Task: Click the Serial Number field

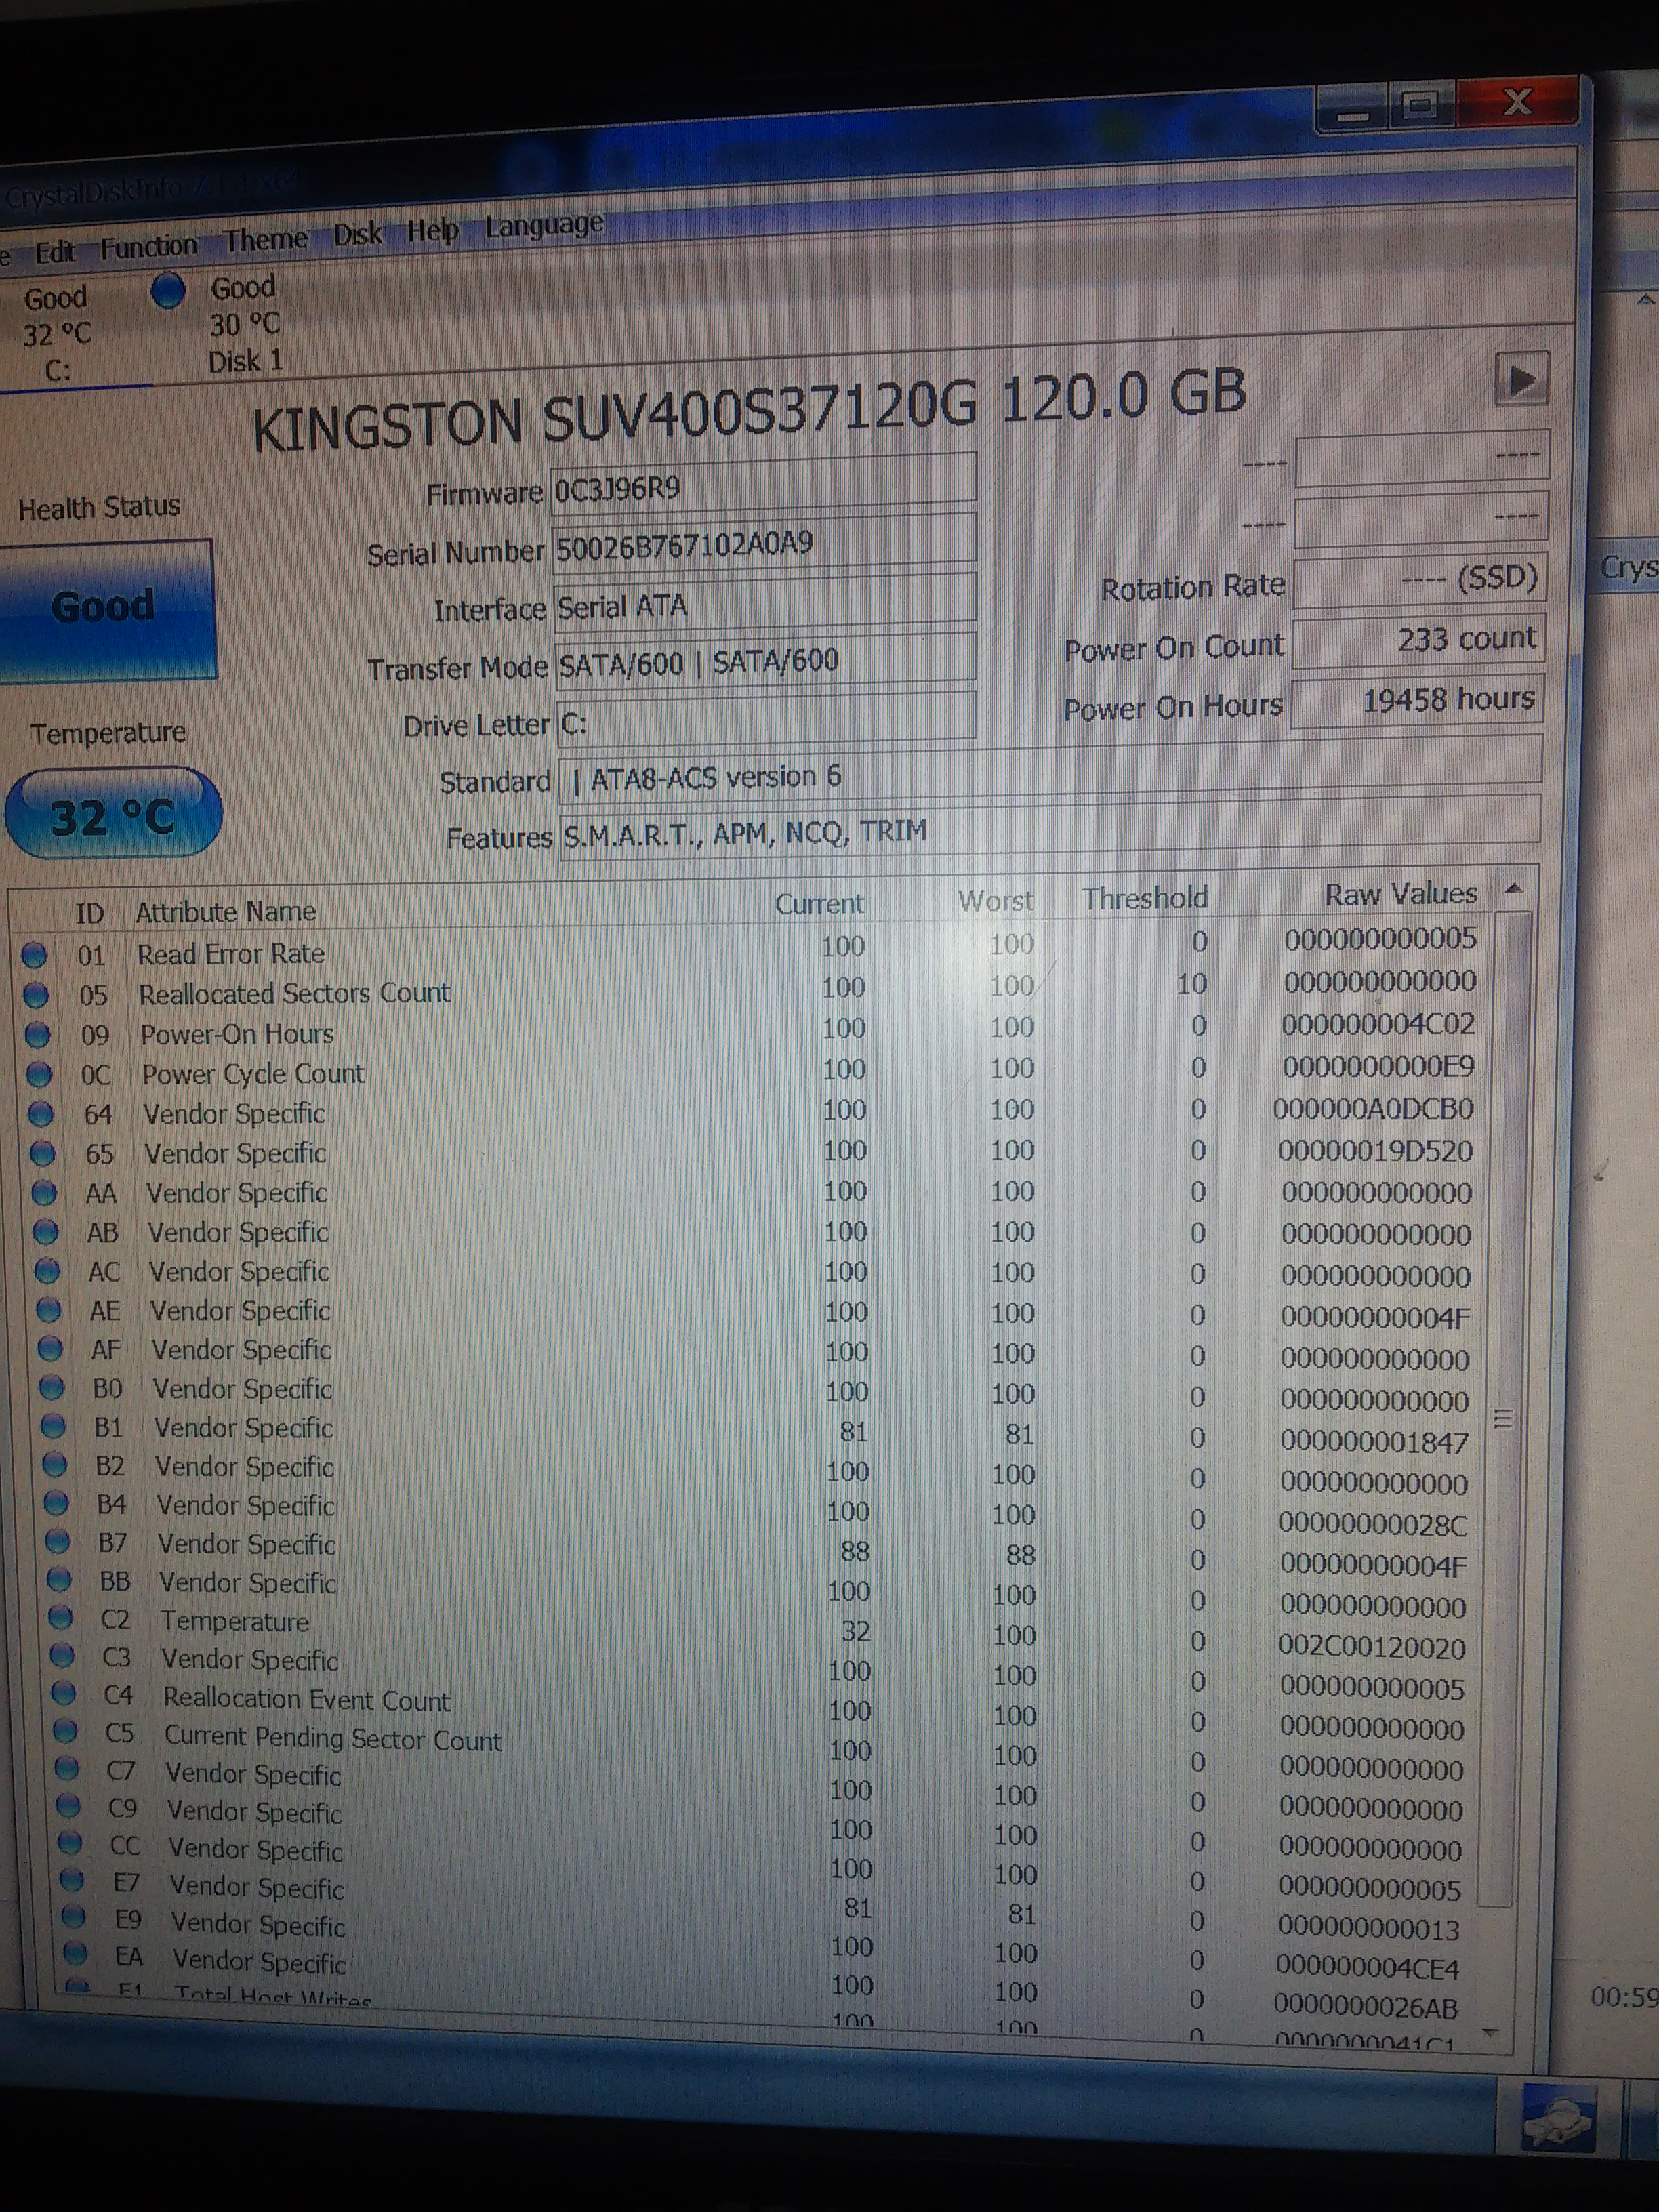Action: (x=763, y=545)
